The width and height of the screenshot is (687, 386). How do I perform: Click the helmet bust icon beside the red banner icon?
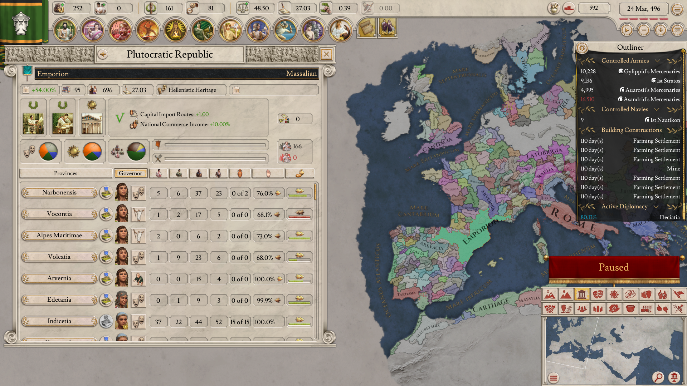pyautogui.click(x=554, y=8)
